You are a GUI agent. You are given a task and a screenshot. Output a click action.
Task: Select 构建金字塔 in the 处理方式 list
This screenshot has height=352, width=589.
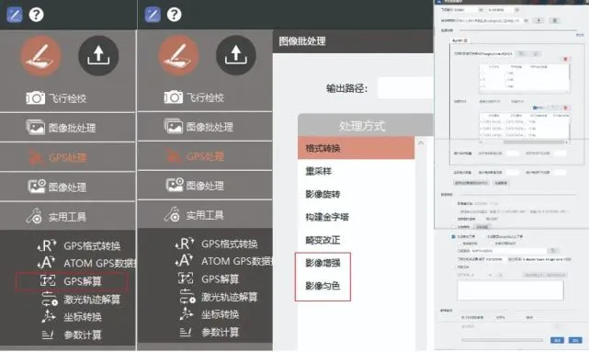pyautogui.click(x=327, y=217)
